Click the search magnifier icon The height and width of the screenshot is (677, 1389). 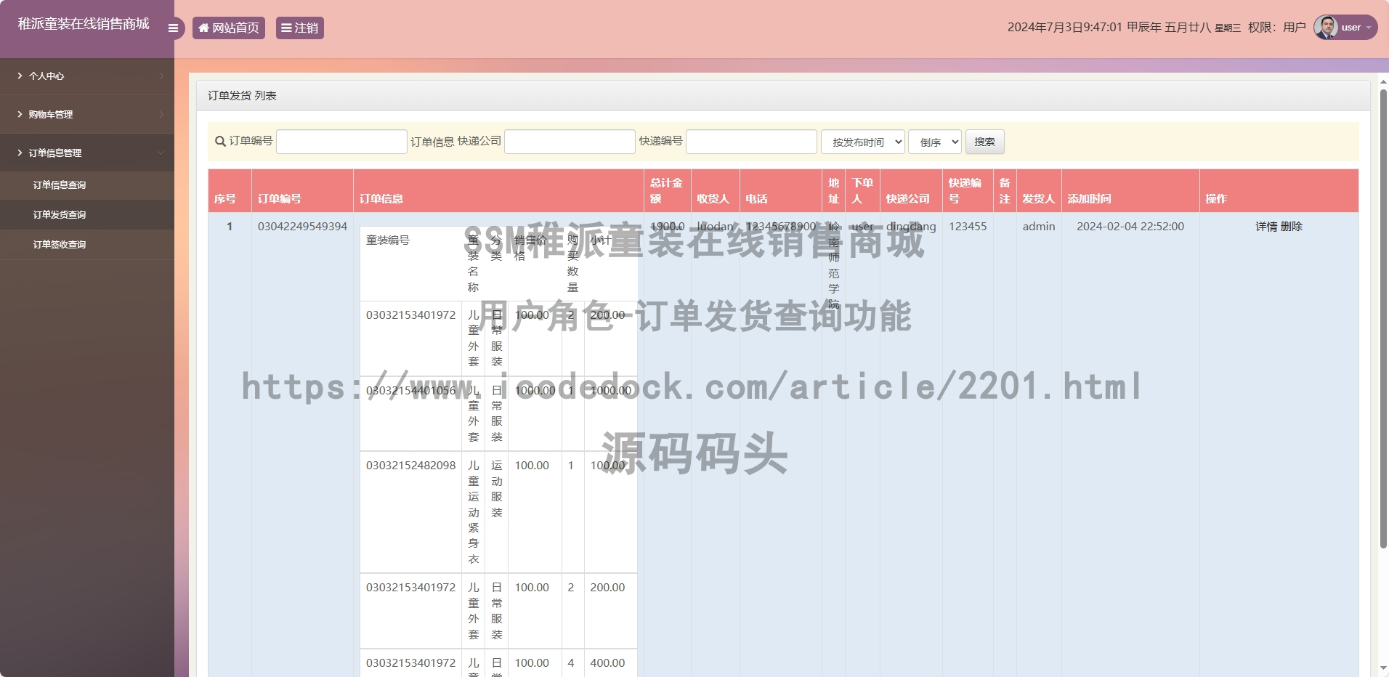pyautogui.click(x=220, y=142)
